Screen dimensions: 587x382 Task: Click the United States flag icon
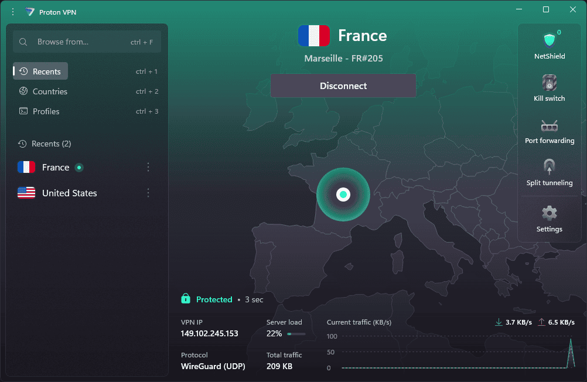pos(26,193)
